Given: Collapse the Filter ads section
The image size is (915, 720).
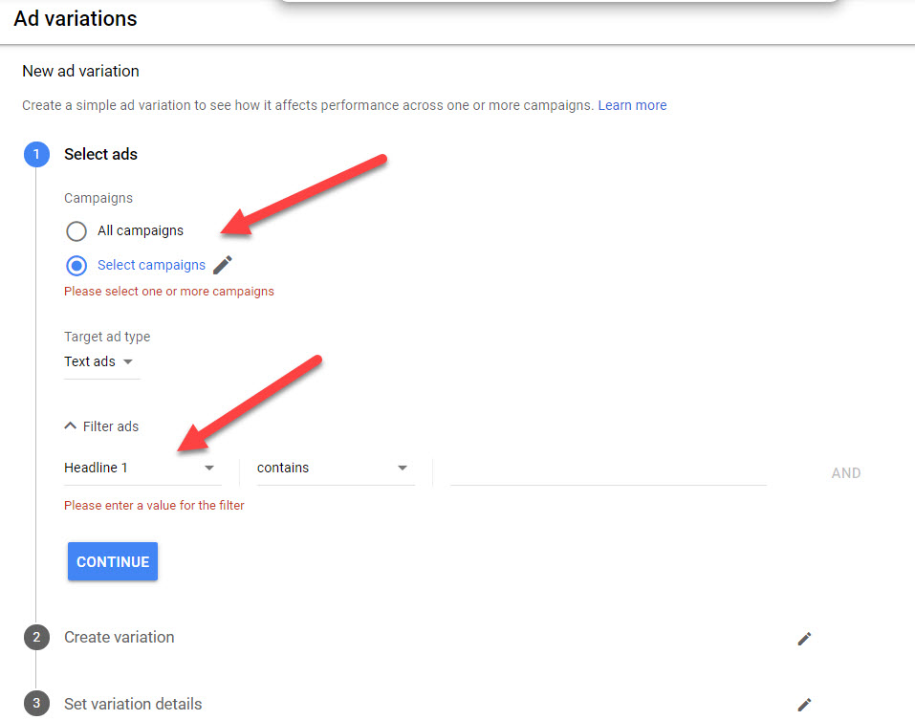Looking at the screenshot, I should [101, 426].
